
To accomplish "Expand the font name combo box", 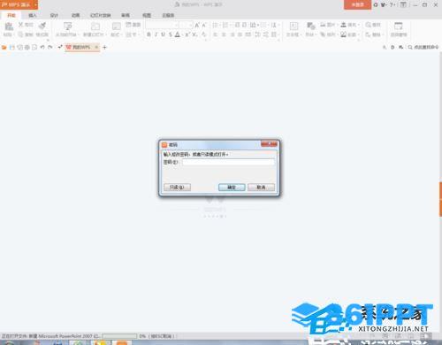I will point(177,26).
